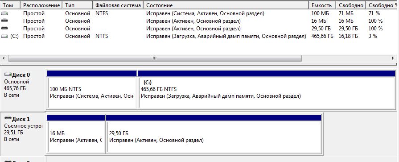This screenshot has width=399, height=162.
Task: Sort volumes by Емкость column
Action: [322, 5]
